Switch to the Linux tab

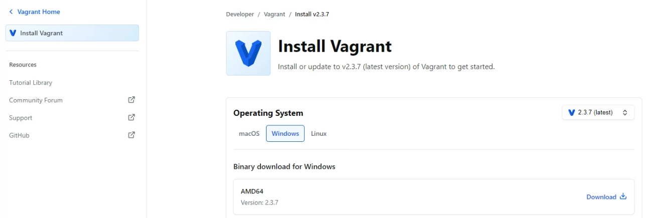tap(319, 134)
